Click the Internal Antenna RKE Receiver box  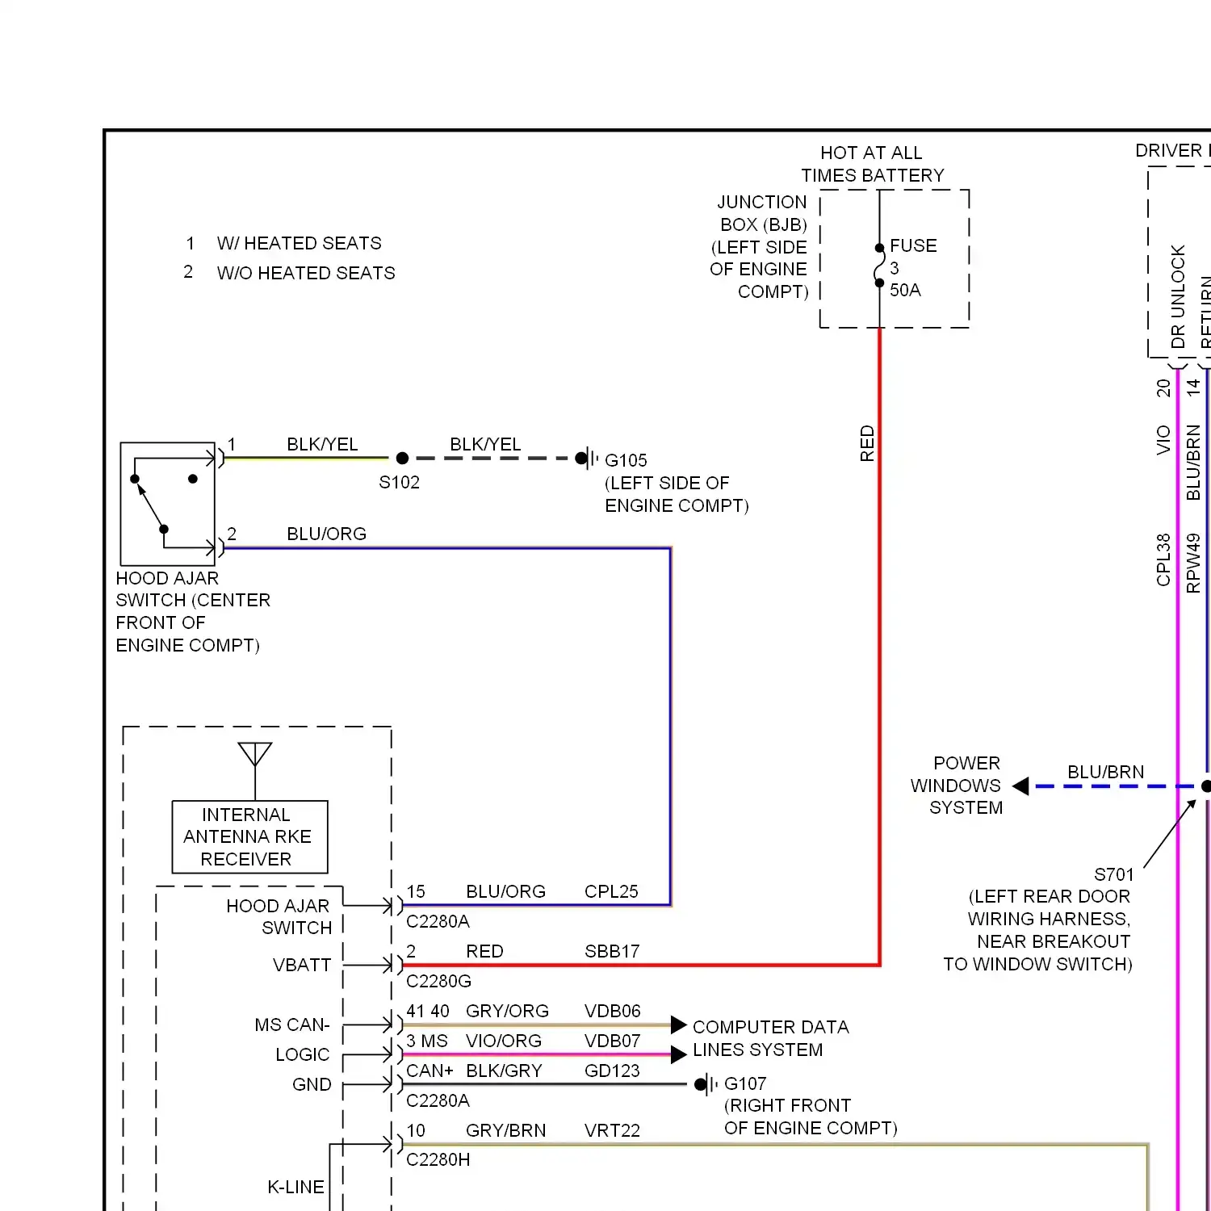[250, 837]
